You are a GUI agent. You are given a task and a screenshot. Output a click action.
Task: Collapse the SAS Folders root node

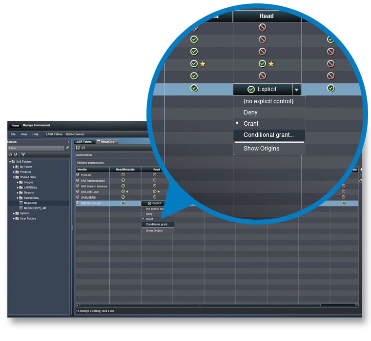click(10, 162)
